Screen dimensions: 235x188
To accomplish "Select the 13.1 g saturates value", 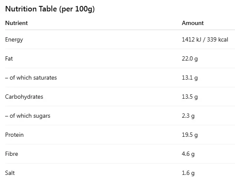I will 190,78.
